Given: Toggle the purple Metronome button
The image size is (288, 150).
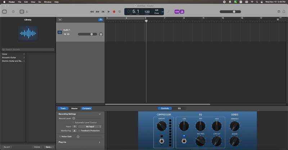Looking at the screenshot, I should tap(182, 12).
